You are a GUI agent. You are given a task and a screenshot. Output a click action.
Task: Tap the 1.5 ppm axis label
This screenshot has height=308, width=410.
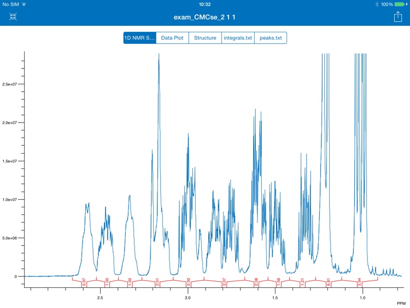[275, 298]
